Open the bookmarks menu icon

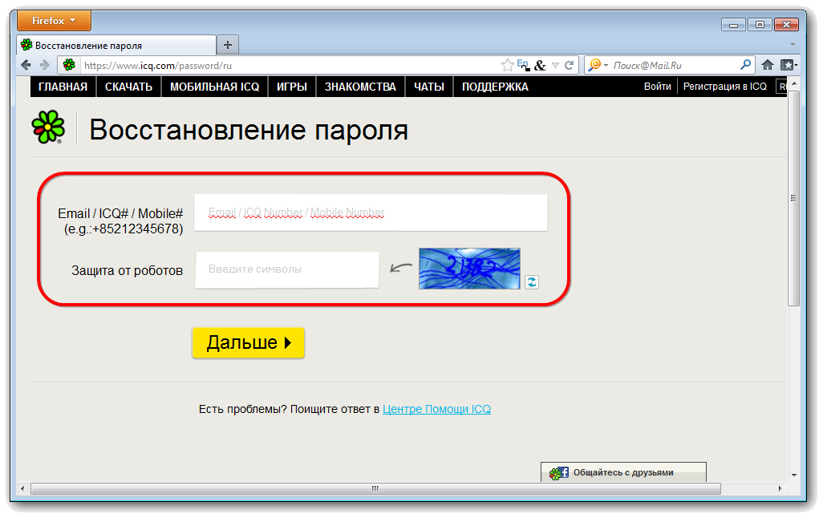[789, 65]
